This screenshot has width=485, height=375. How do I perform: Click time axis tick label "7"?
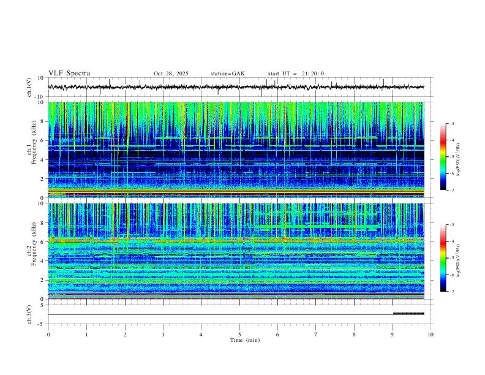pyautogui.click(x=316, y=335)
